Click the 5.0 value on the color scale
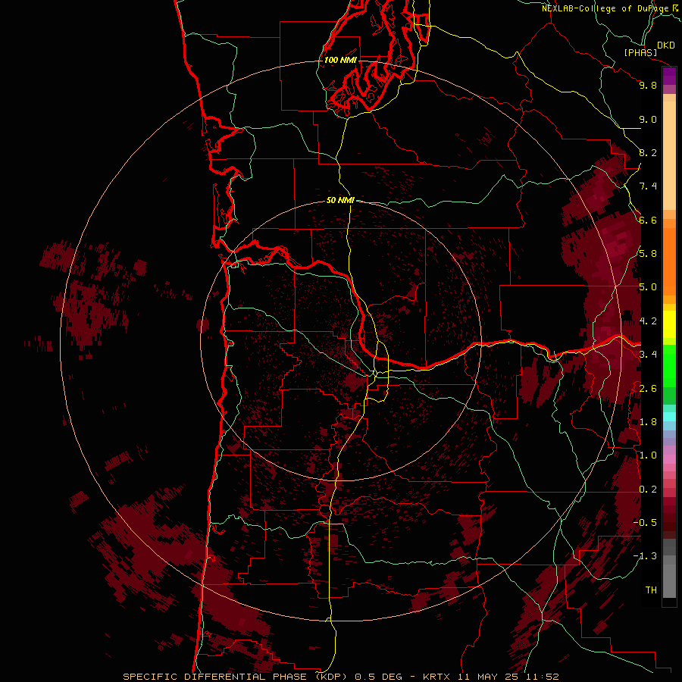Screen dimensions: 682x682 (x=648, y=287)
